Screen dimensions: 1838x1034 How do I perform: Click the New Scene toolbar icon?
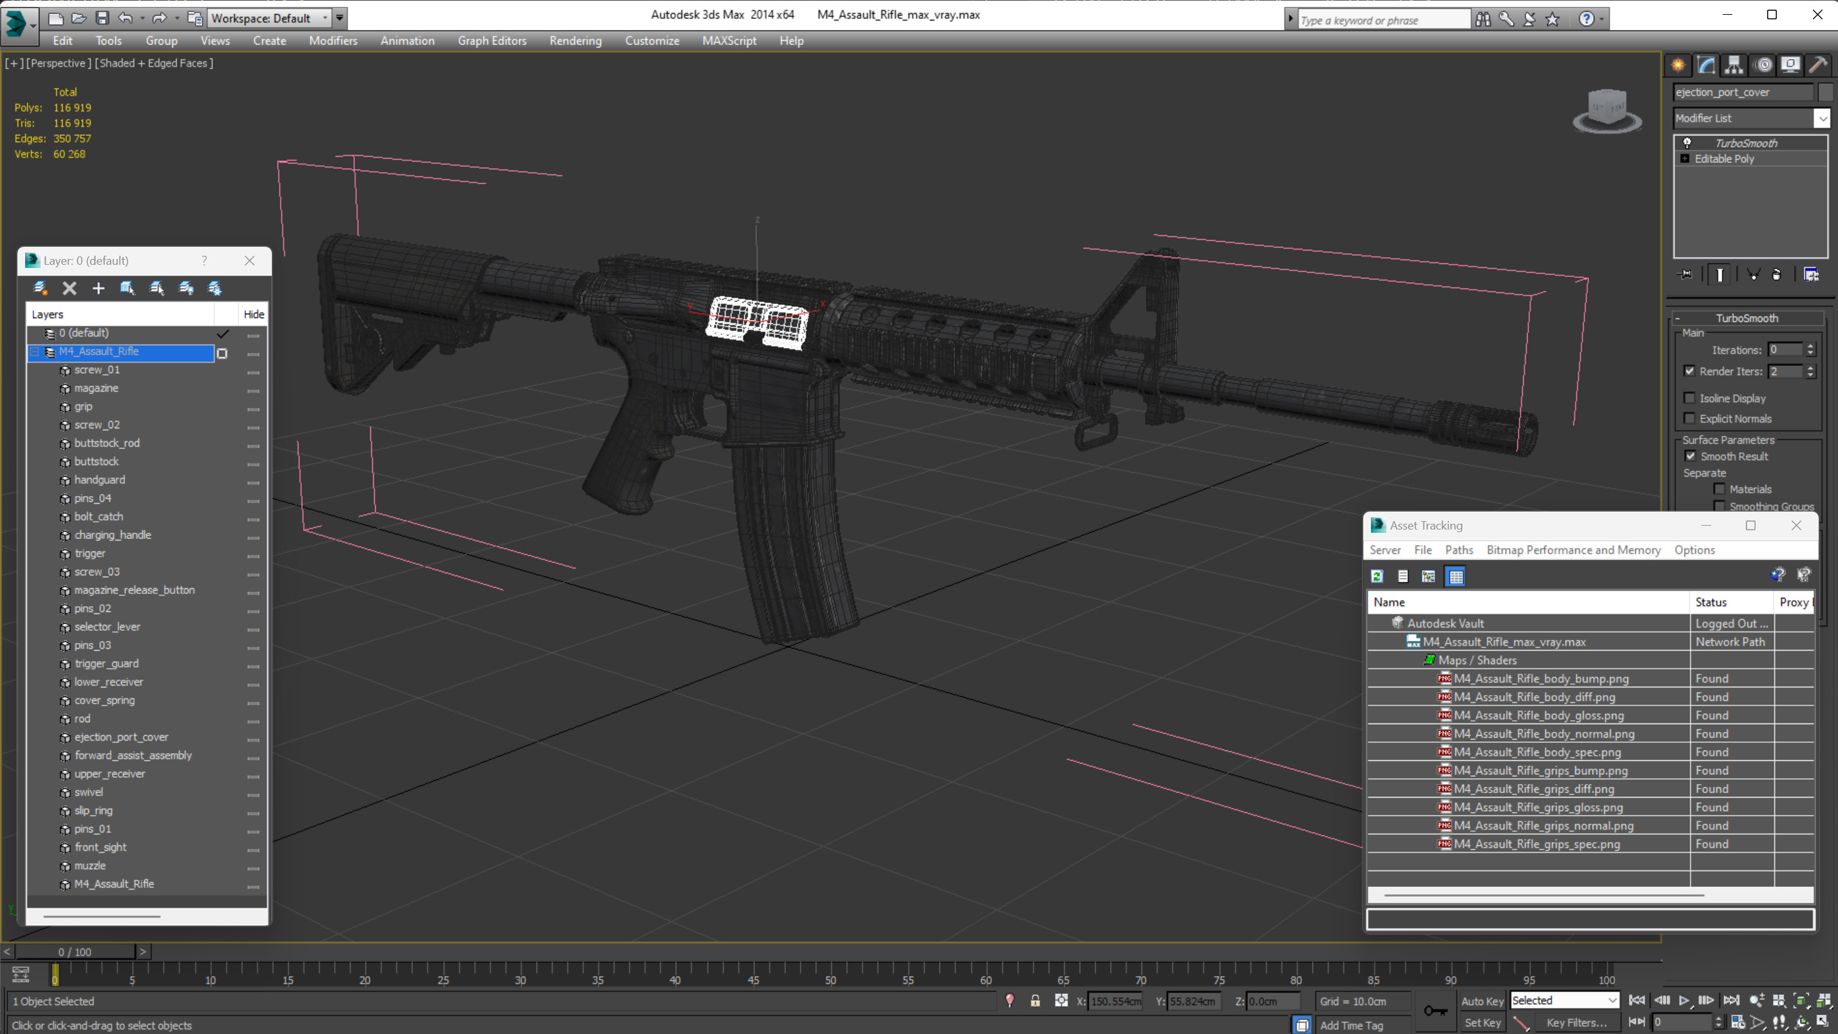tap(55, 18)
